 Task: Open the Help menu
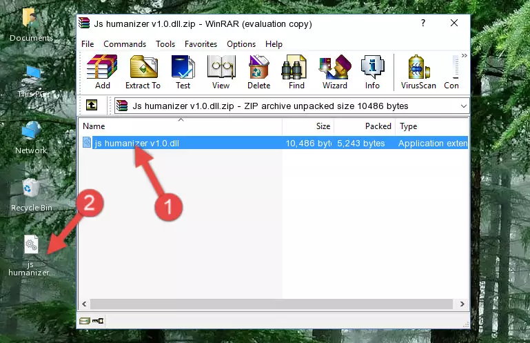274,44
